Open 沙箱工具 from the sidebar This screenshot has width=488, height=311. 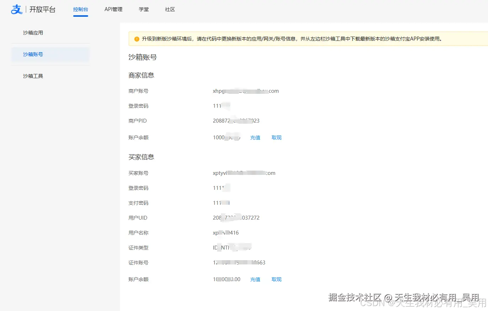coord(33,76)
